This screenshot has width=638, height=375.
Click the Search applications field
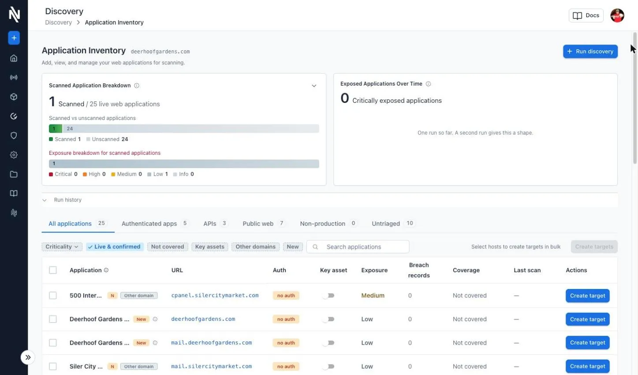click(x=358, y=247)
